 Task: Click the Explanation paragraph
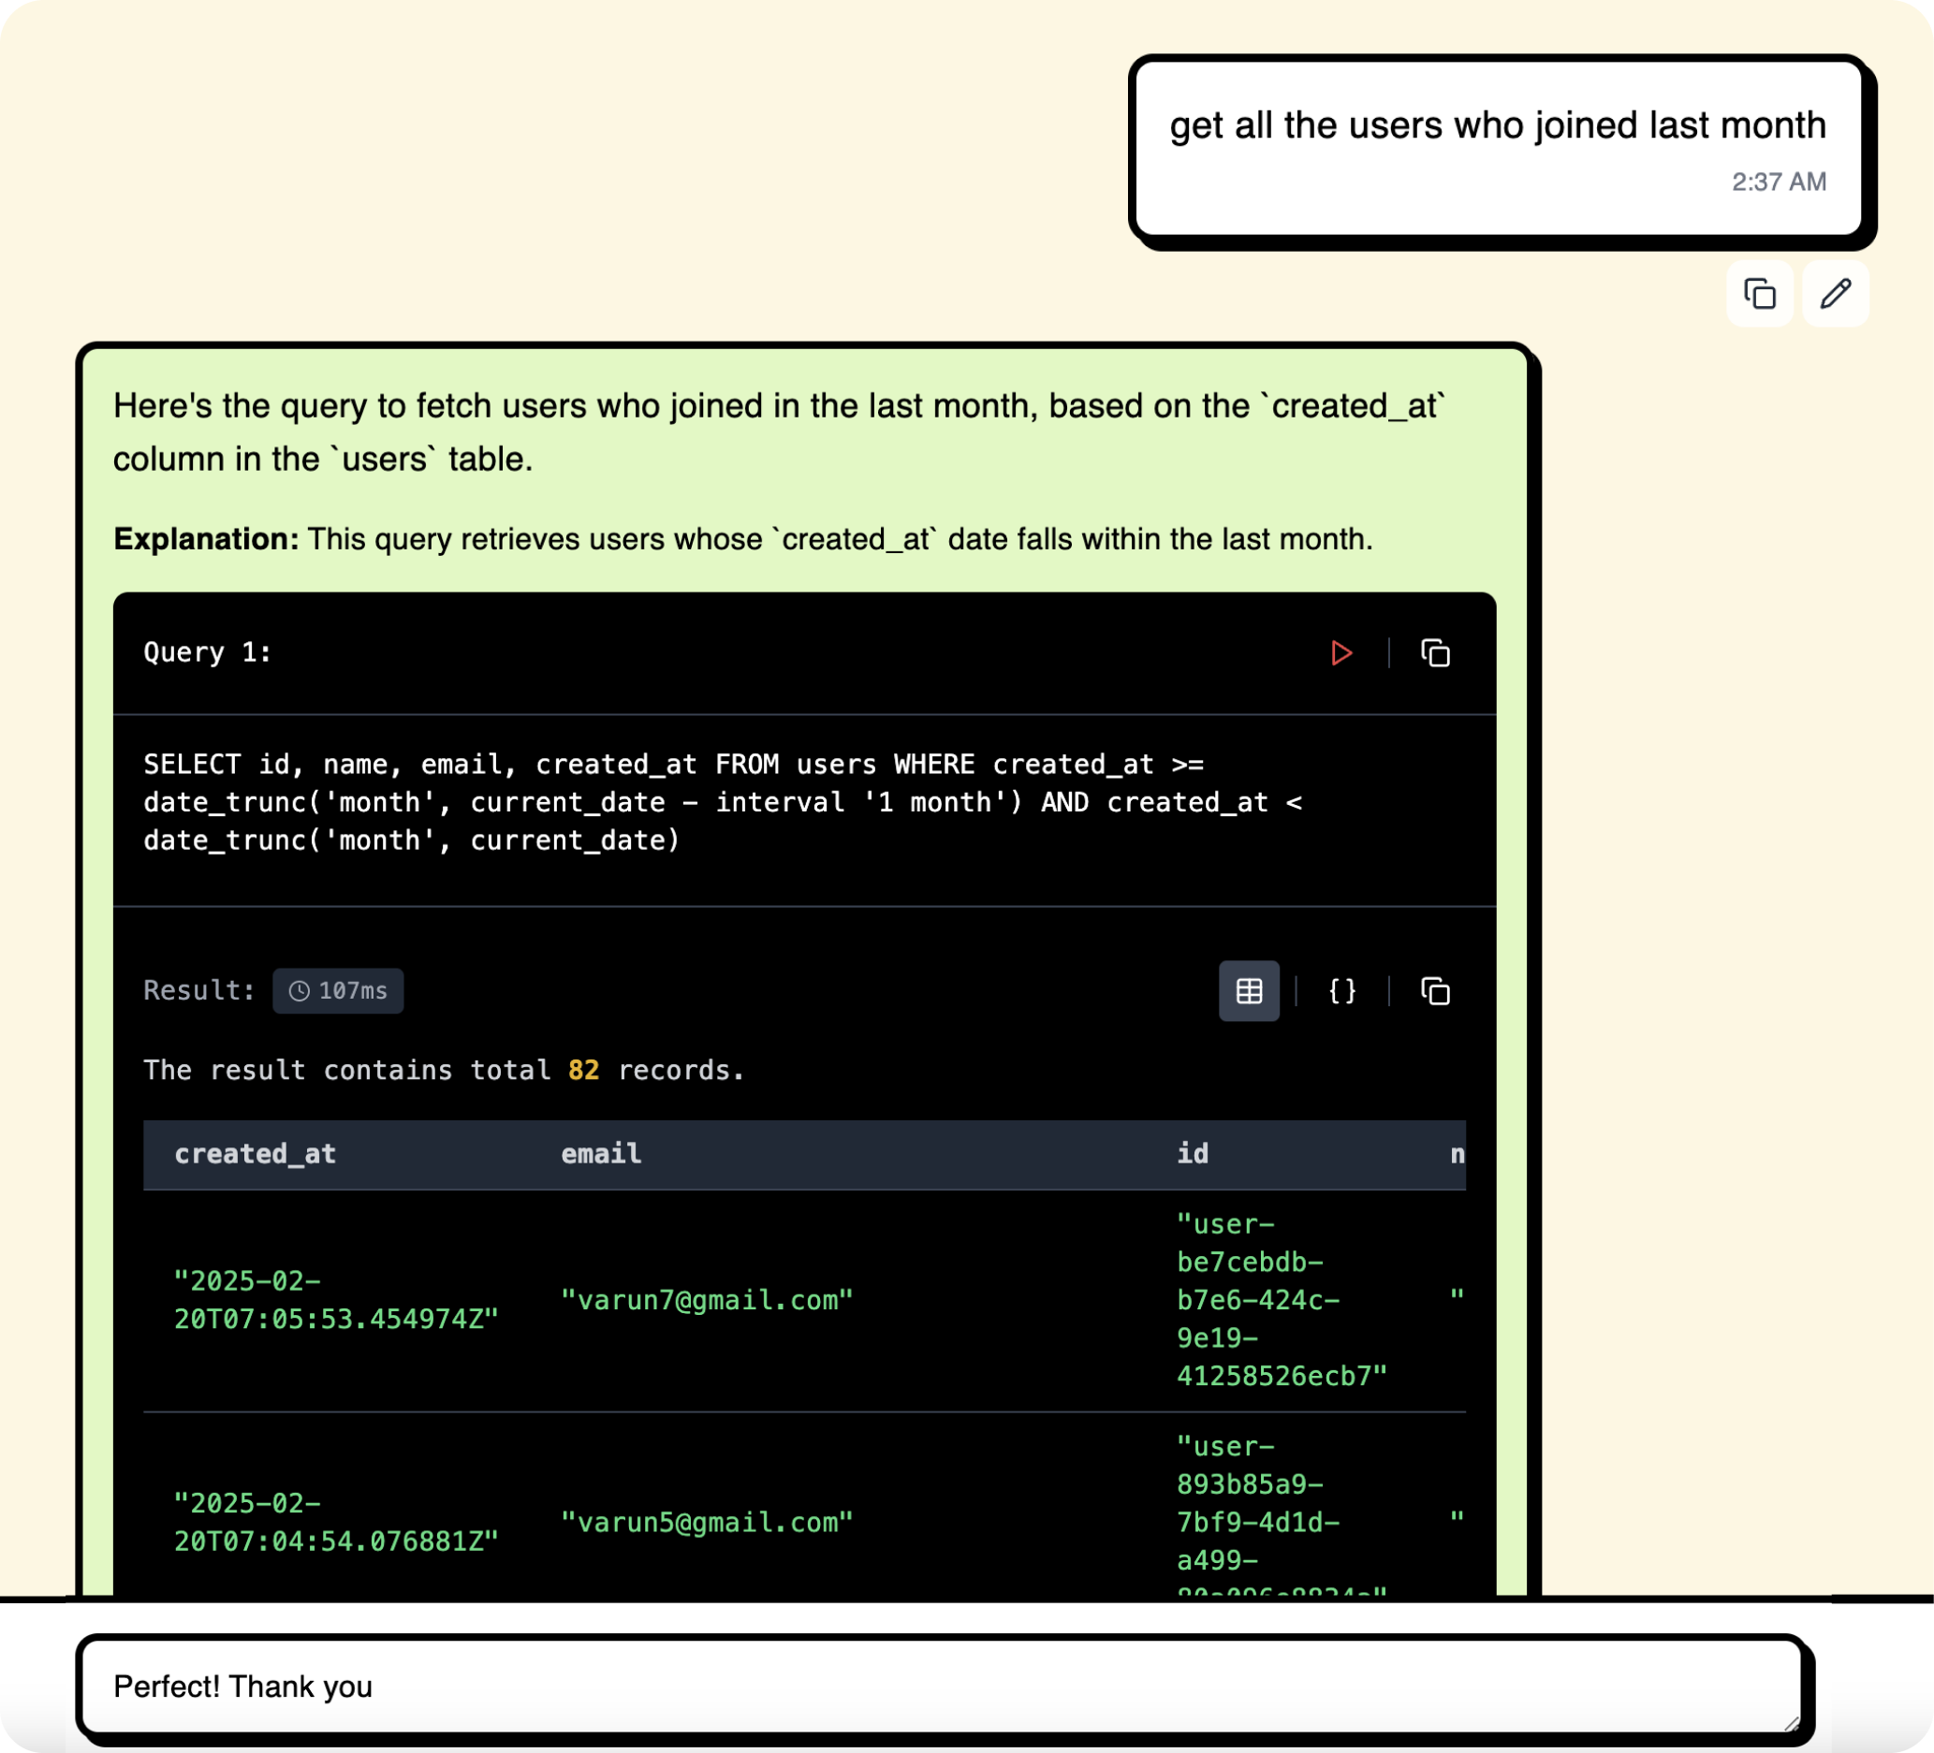[x=743, y=539]
